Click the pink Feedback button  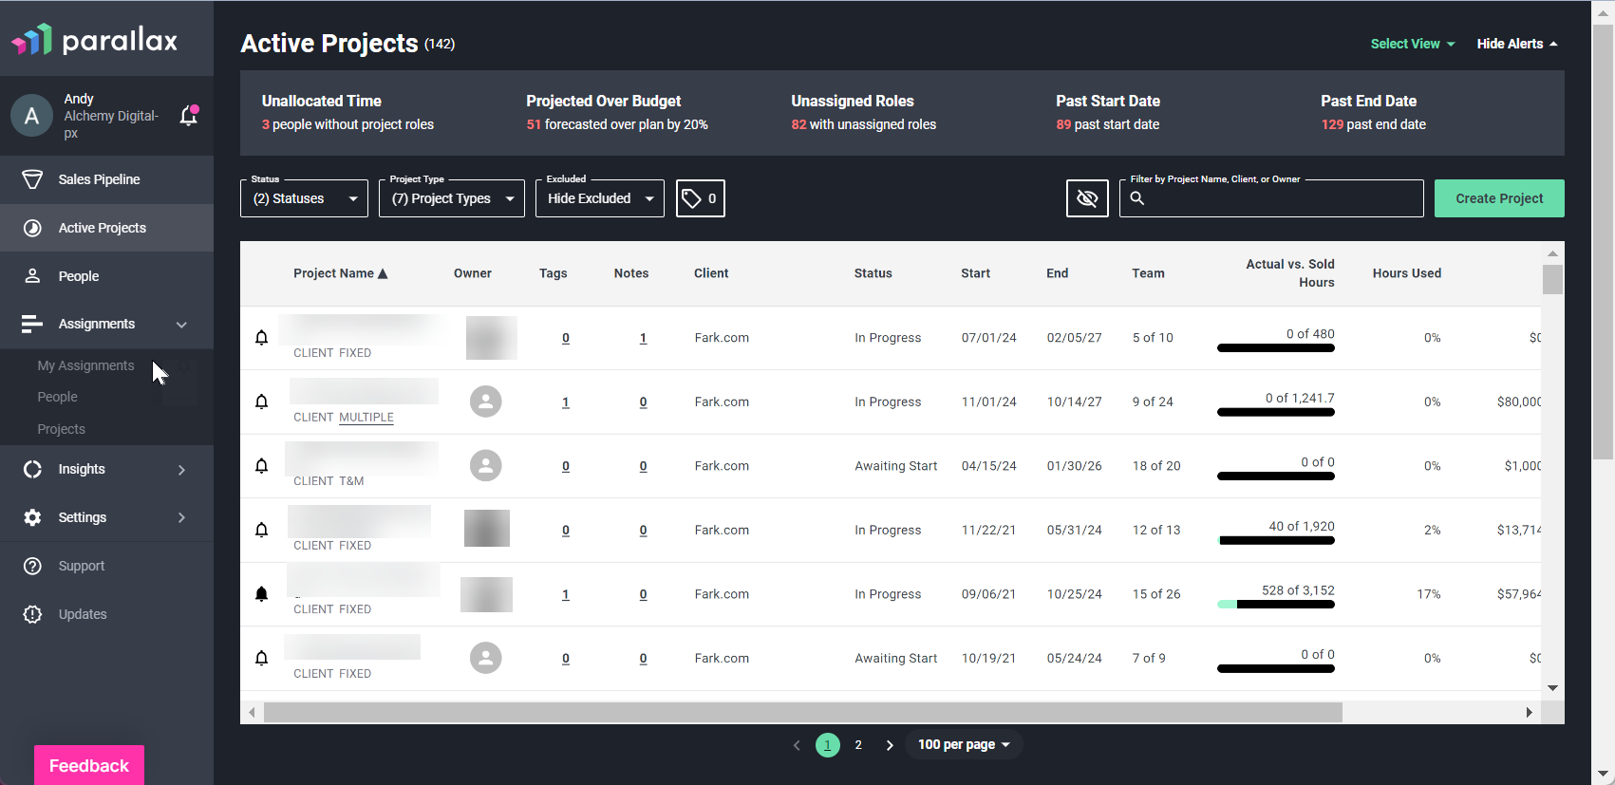[89, 765]
